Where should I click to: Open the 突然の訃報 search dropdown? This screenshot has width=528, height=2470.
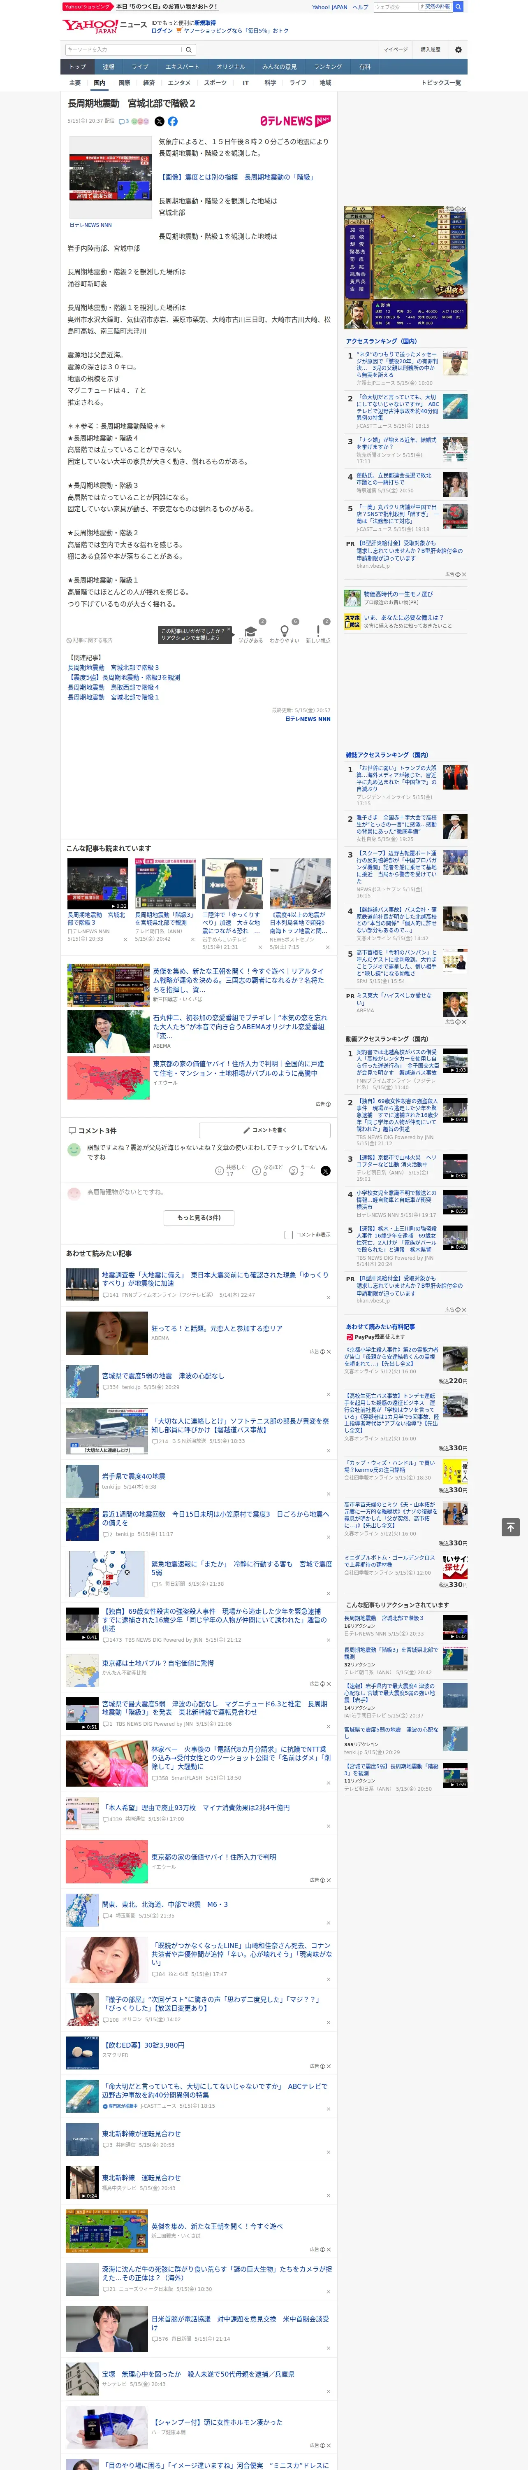click(434, 7)
